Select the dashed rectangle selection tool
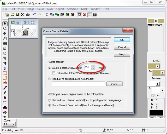 5,73
